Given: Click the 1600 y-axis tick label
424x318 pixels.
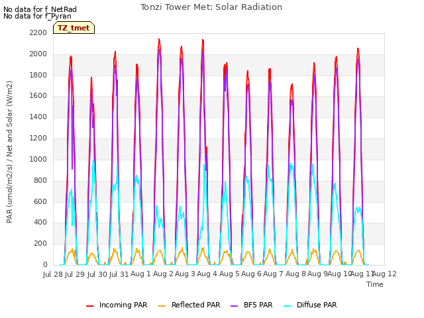Looking at the screenshot, I should coord(38,95).
